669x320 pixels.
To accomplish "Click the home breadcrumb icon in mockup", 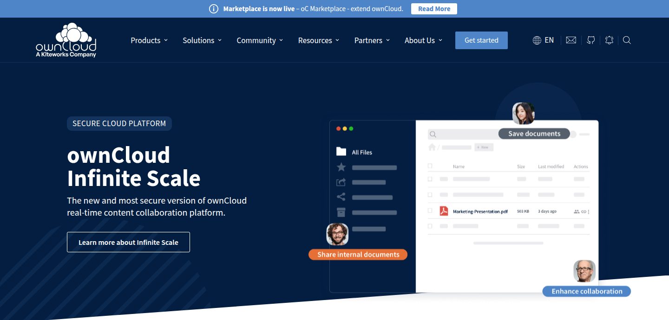I will 432,147.
